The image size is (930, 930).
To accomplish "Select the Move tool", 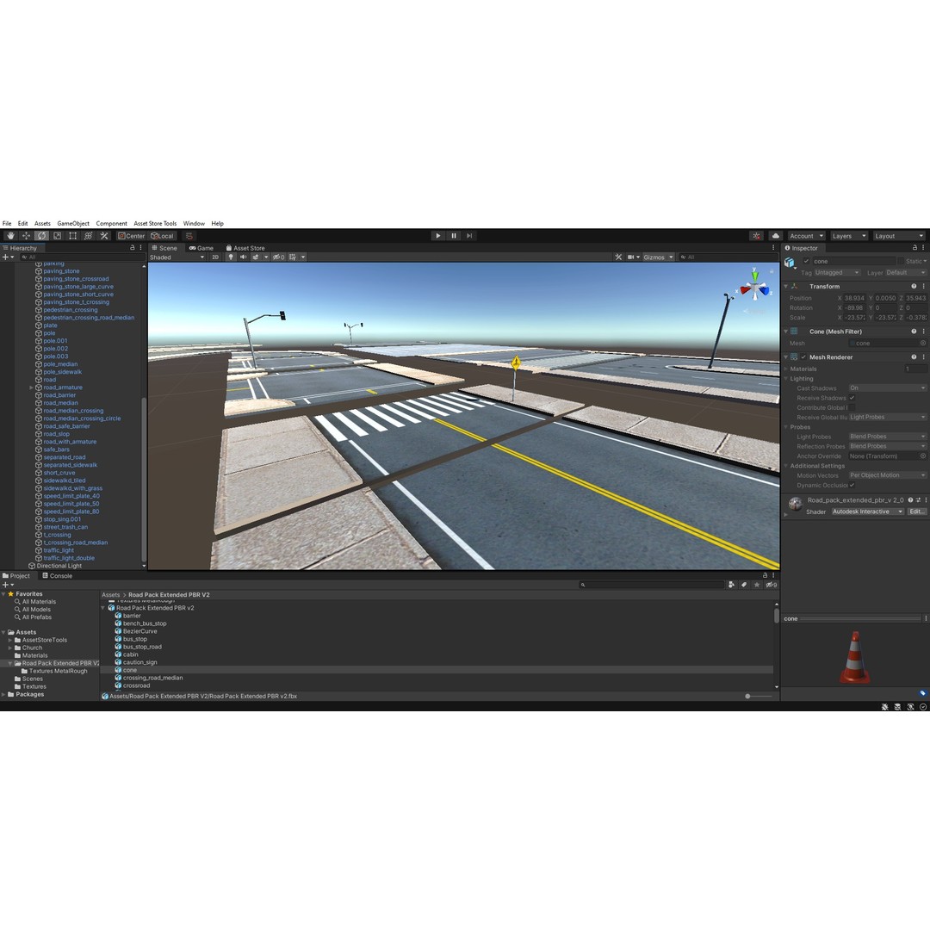I will point(26,235).
